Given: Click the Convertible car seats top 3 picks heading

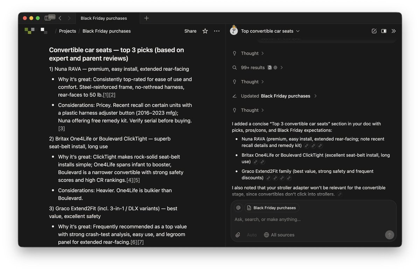Looking at the screenshot, I should point(117,54).
